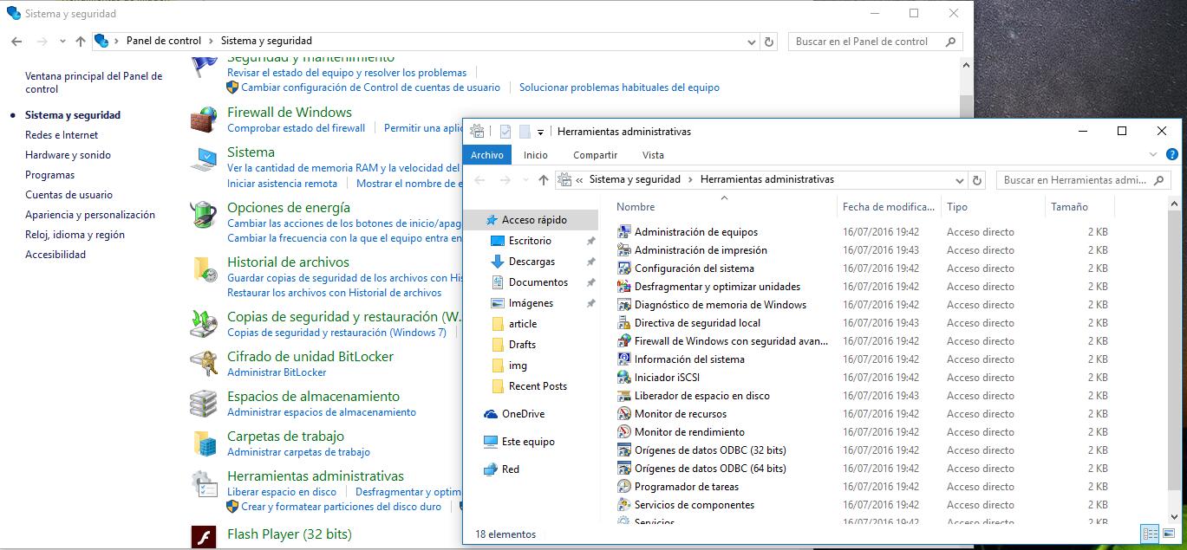Image resolution: width=1187 pixels, height=550 pixels.
Task: Open recent locations dropdown in Control Panel
Action: point(62,41)
